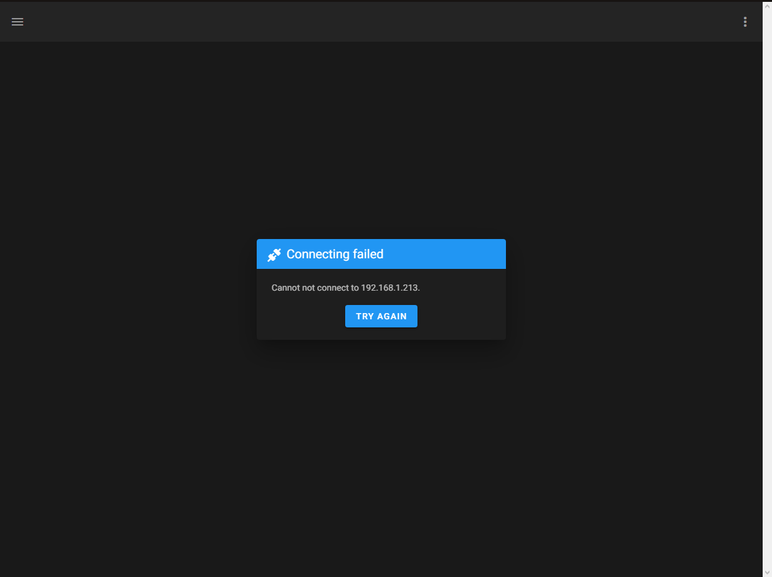Open the hamburger navigation menu
Viewport: 772px width, 577px height.
(17, 22)
